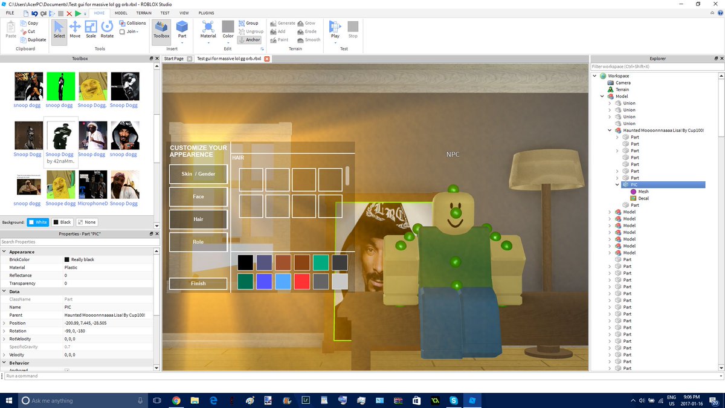Select Mesh in Explorer tree
This screenshot has height=408, width=725.
[643, 192]
